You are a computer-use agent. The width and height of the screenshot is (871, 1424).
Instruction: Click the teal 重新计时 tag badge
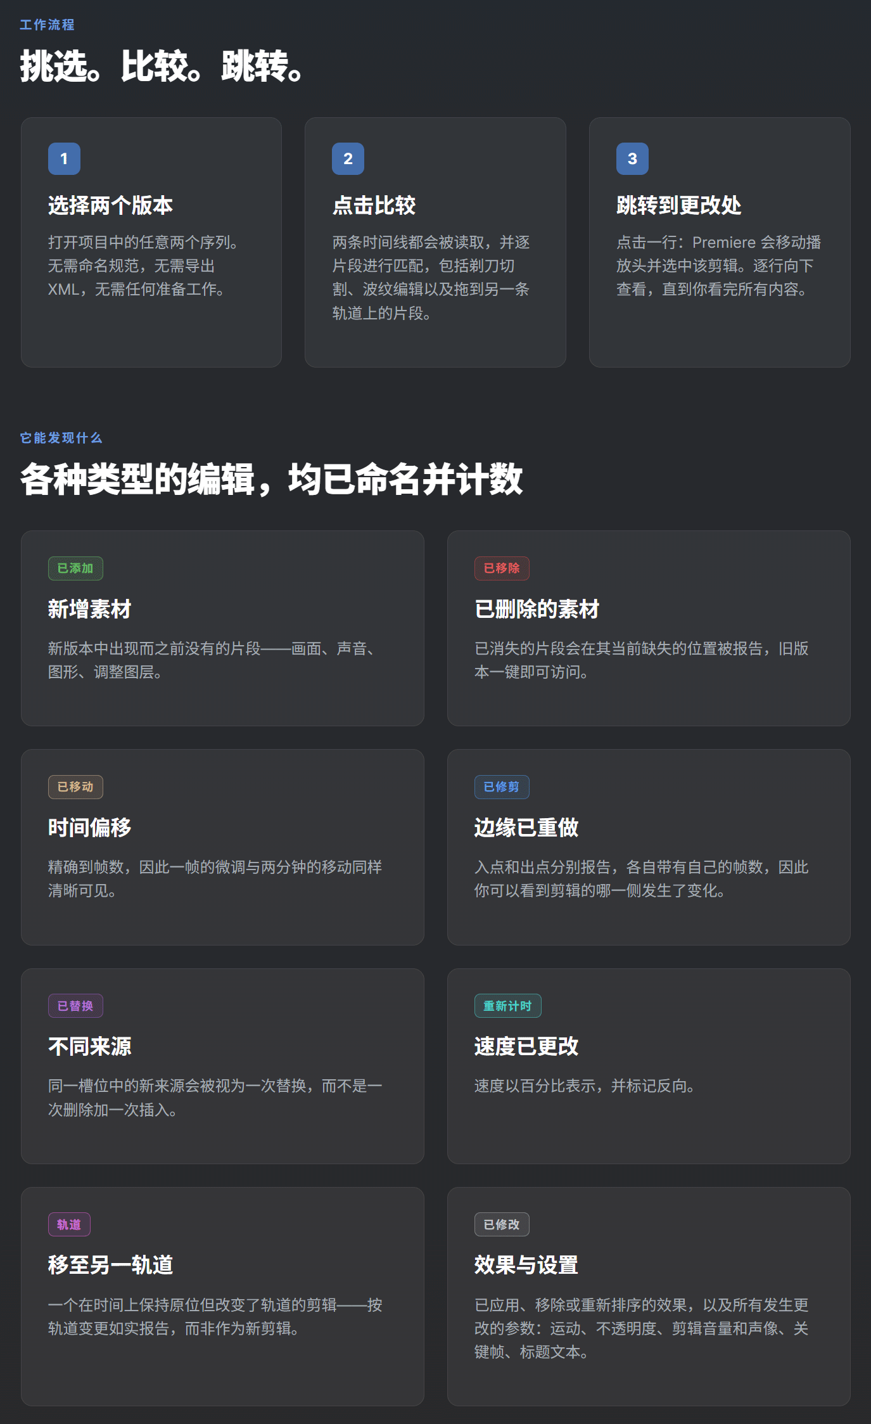point(507,1006)
